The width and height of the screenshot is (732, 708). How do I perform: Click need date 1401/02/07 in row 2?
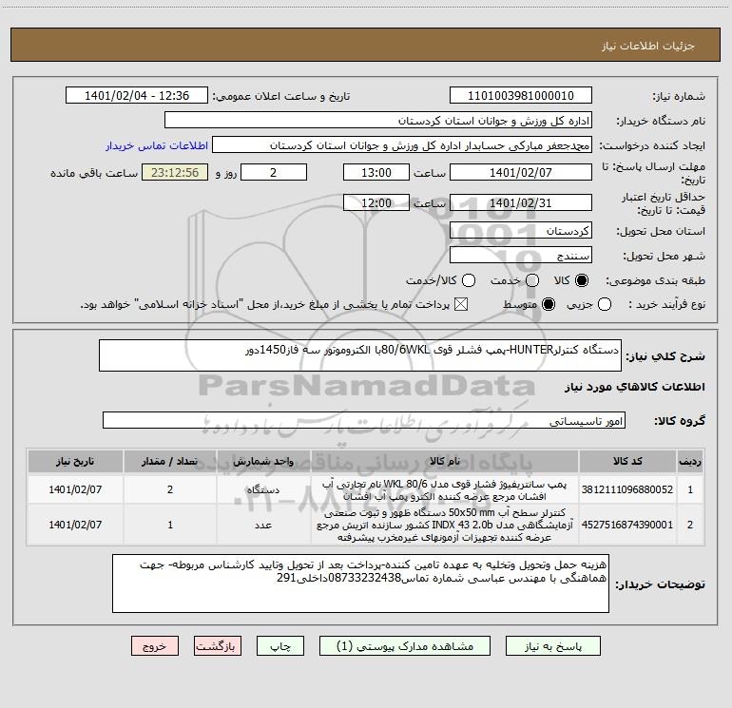(x=75, y=525)
